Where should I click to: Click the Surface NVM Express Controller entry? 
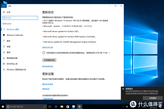(69, 37)
